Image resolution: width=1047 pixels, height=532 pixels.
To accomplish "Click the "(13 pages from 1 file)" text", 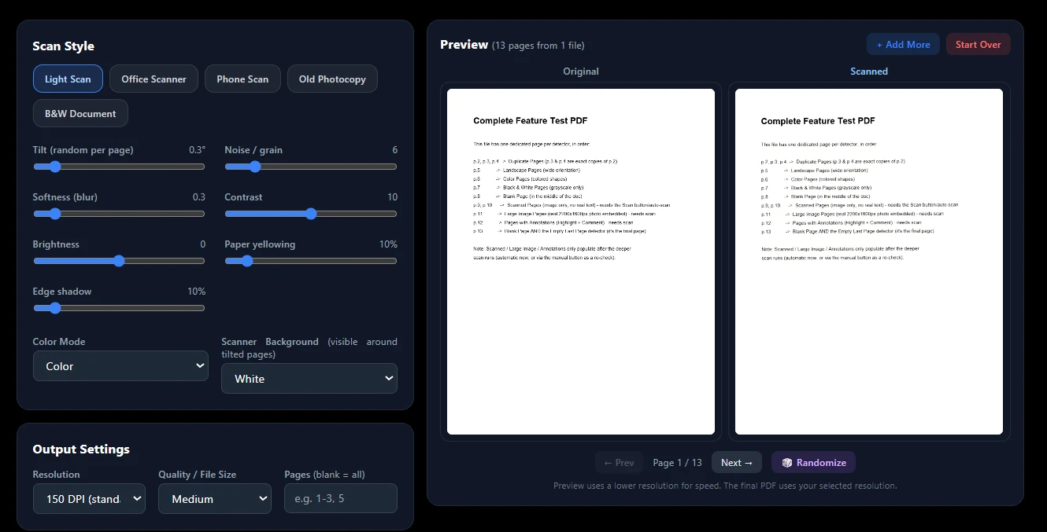I will [x=538, y=46].
